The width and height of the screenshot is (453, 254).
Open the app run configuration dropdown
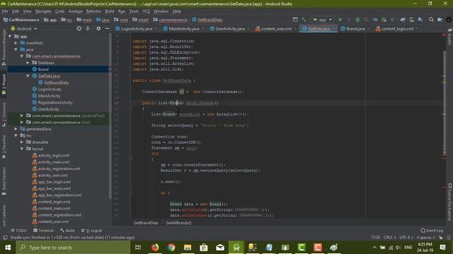pyautogui.click(x=323, y=20)
